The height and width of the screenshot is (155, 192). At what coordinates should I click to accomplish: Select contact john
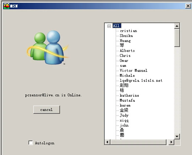tap(124, 125)
